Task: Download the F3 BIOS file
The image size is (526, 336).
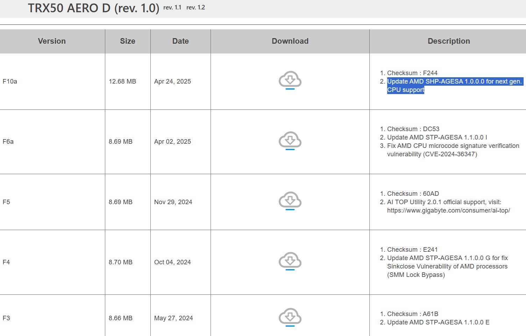Action: point(290,317)
